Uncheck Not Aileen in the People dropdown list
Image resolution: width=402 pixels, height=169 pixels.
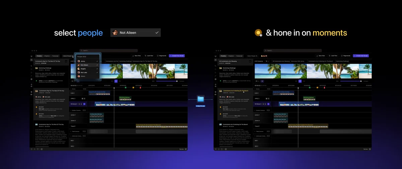point(88,65)
